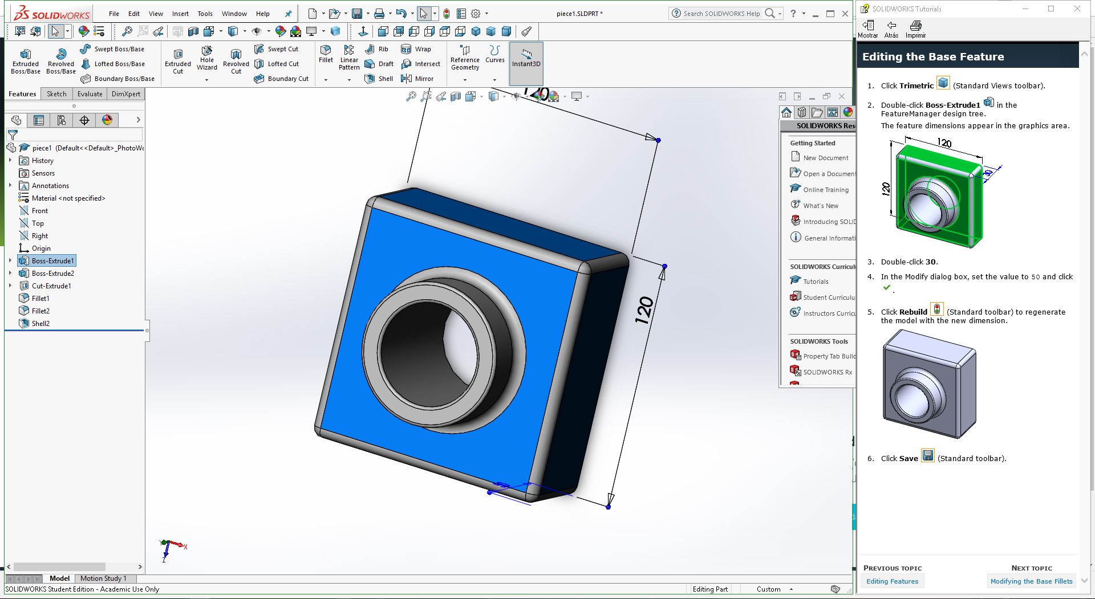Open the Insert menu

coord(180,14)
